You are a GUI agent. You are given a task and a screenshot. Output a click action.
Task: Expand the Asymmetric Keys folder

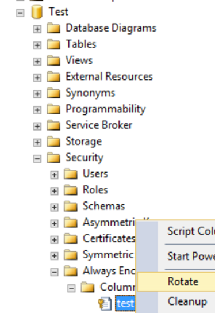(x=54, y=223)
